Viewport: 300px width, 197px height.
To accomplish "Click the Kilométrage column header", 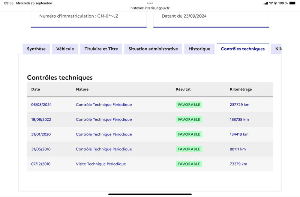I will tap(241, 89).
